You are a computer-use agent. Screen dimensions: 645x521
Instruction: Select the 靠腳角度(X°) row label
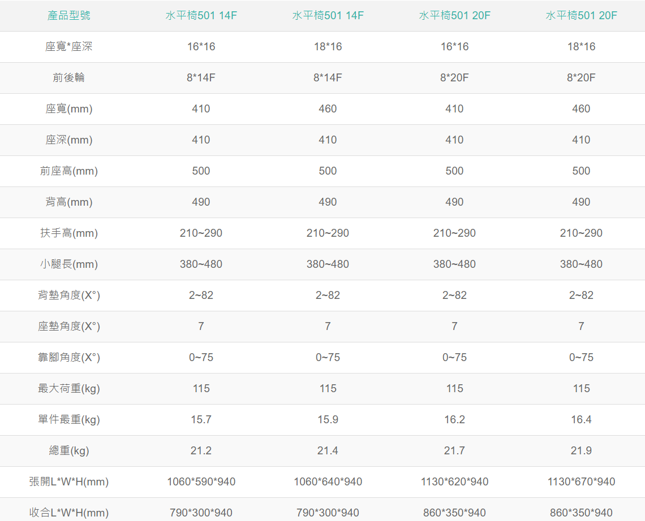[x=68, y=357]
